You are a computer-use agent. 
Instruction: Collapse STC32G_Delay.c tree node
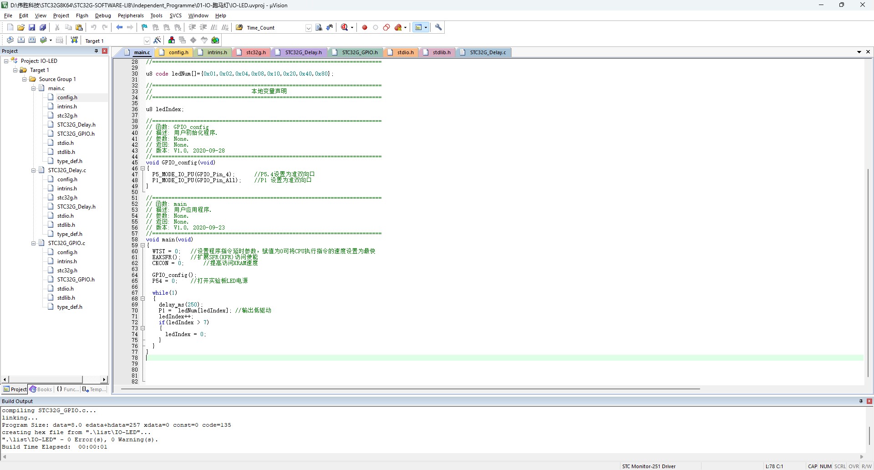click(33, 170)
